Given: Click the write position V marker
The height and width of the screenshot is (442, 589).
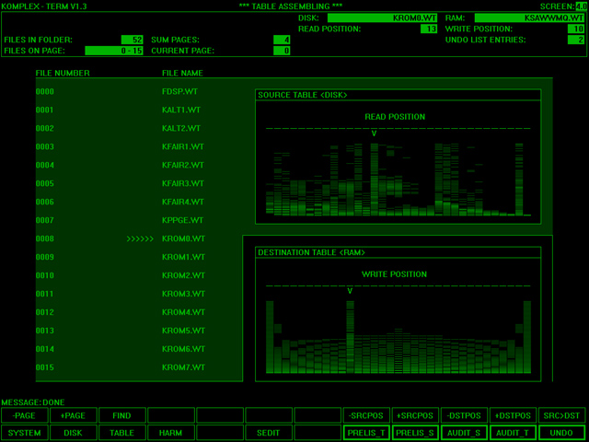Looking at the screenshot, I should [350, 291].
